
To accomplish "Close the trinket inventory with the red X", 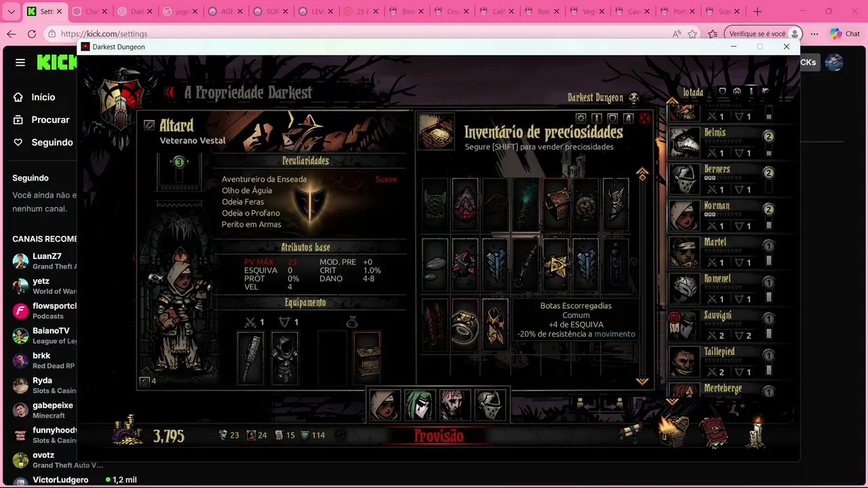I will pyautogui.click(x=644, y=119).
